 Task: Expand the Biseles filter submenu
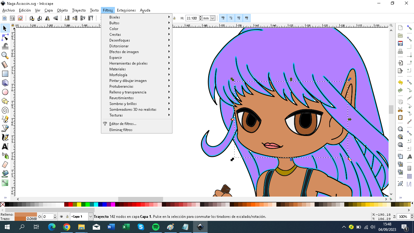coord(137,17)
